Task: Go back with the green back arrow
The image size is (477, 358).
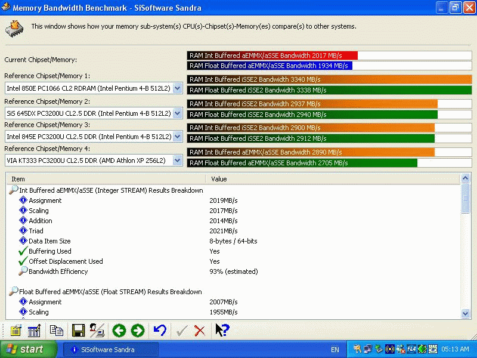Action: point(119,330)
